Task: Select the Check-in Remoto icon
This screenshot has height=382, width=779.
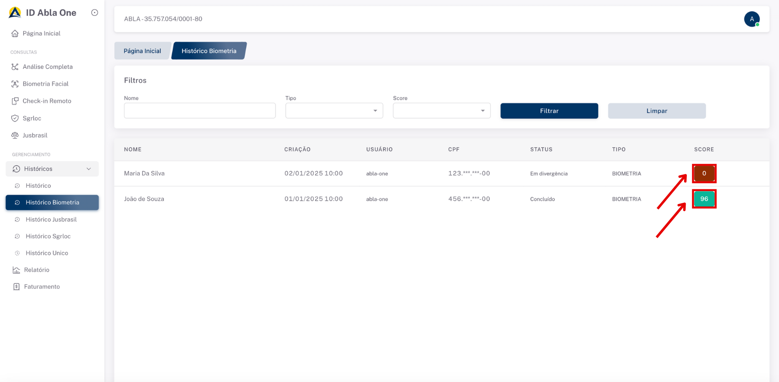Action: 15,101
